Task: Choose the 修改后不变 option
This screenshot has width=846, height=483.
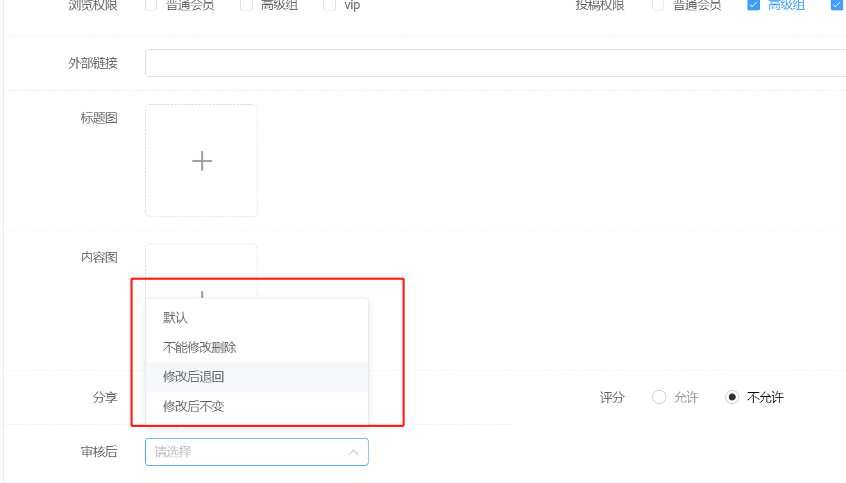Action: (194, 406)
